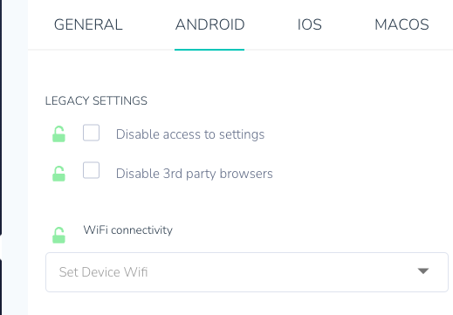The height and width of the screenshot is (315, 453).
Task: Click the Disable access to settings label text
Action: tap(190, 134)
